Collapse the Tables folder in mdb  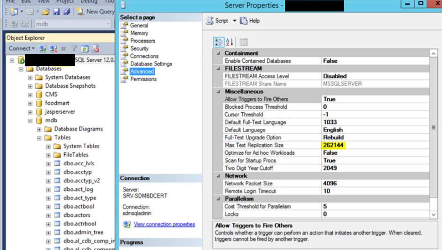coord(39,138)
